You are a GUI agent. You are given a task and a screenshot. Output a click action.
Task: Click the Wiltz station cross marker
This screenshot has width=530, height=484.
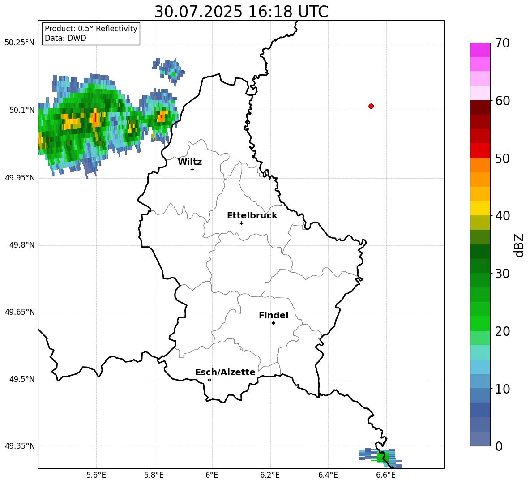point(192,169)
